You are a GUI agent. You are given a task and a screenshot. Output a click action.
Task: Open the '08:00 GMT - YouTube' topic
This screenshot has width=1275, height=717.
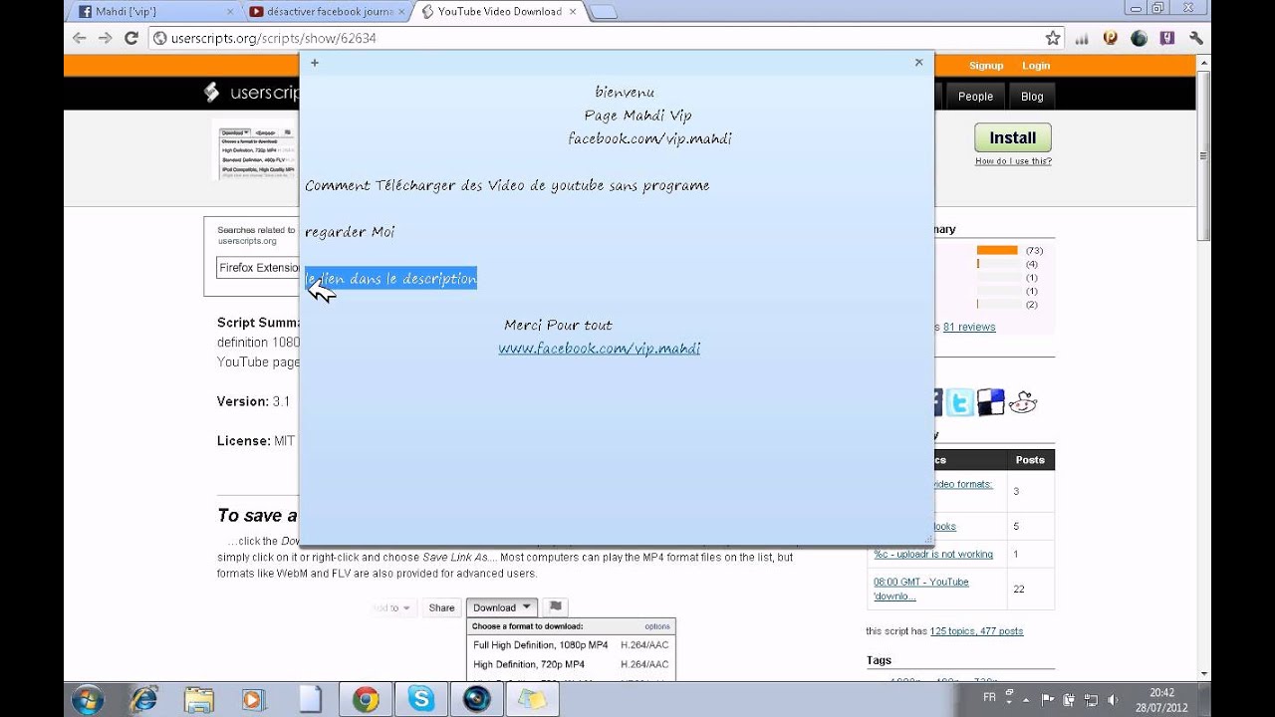[x=921, y=589]
